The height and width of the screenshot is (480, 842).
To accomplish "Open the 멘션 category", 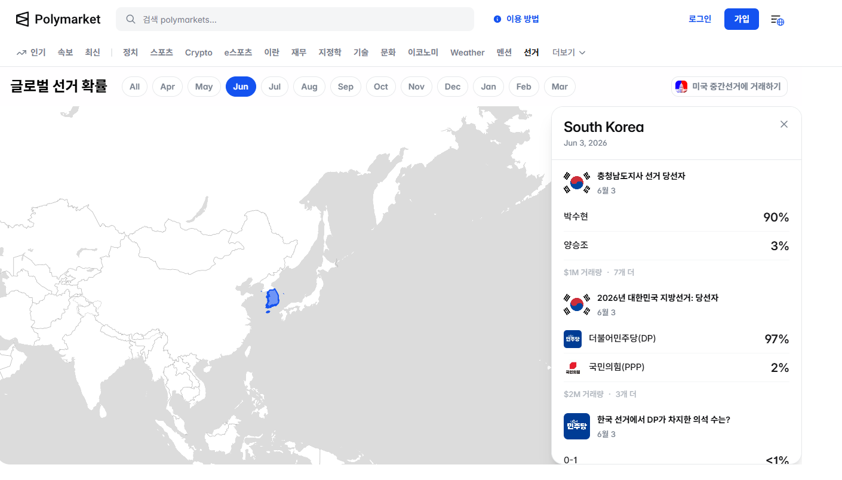I will [504, 53].
